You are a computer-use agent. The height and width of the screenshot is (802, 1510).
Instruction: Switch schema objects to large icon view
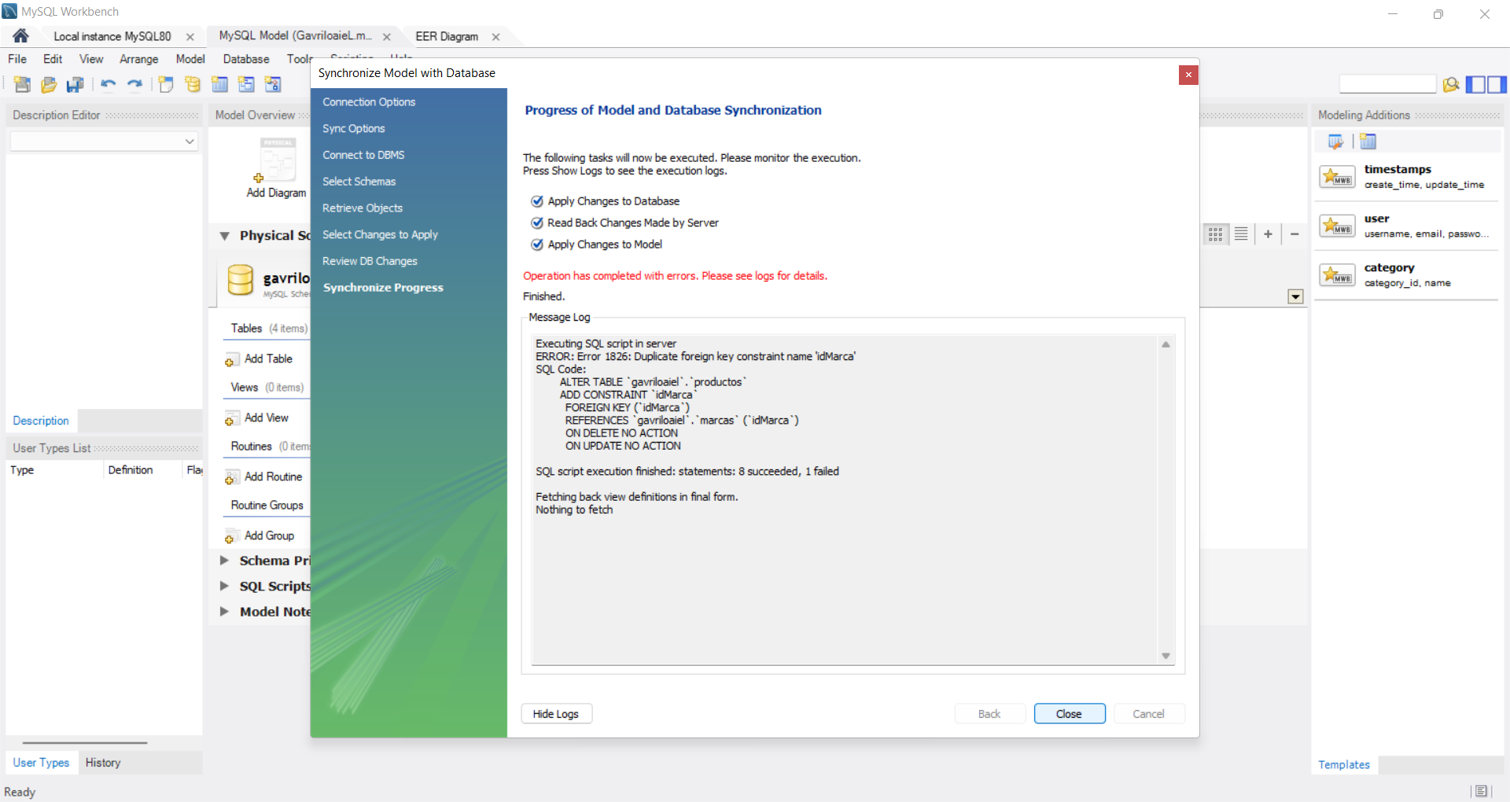click(1216, 234)
